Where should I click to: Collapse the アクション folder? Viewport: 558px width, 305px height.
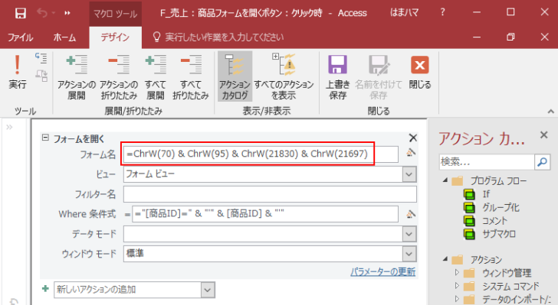point(445,259)
